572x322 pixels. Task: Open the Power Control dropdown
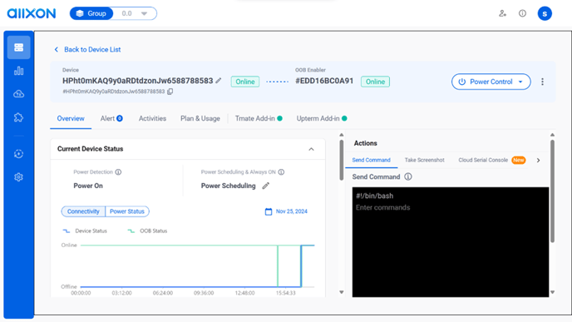(491, 82)
